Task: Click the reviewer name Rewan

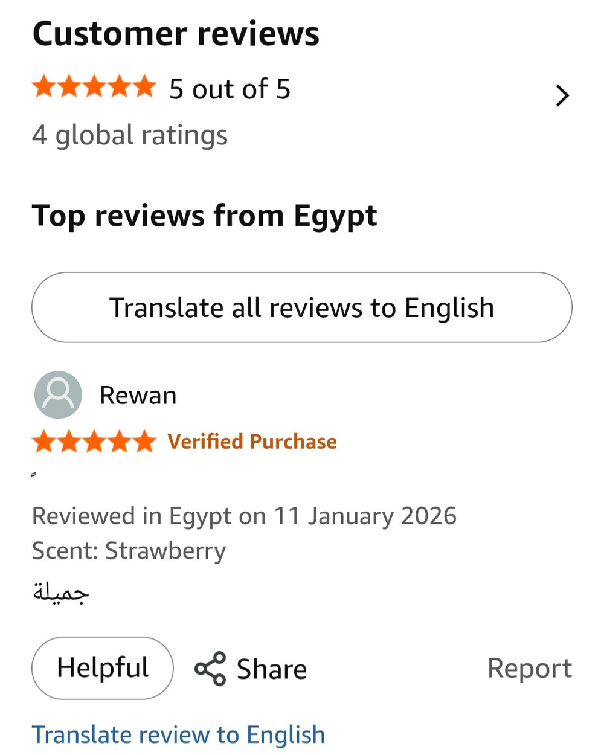Action: pyautogui.click(x=138, y=394)
